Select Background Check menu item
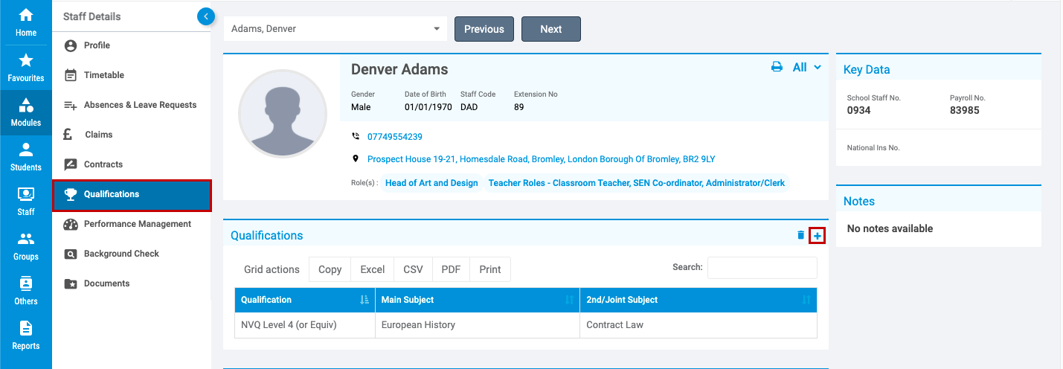This screenshot has width=1063, height=369. point(121,254)
